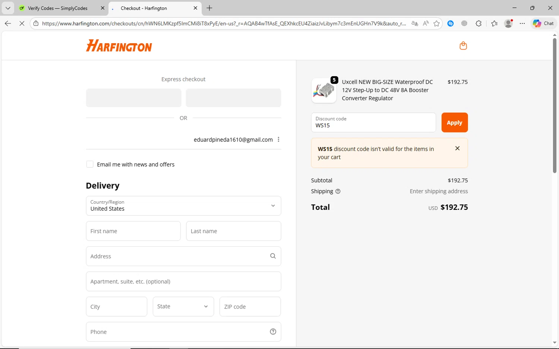Click the Uxcell converter product thumbnail

click(x=324, y=90)
